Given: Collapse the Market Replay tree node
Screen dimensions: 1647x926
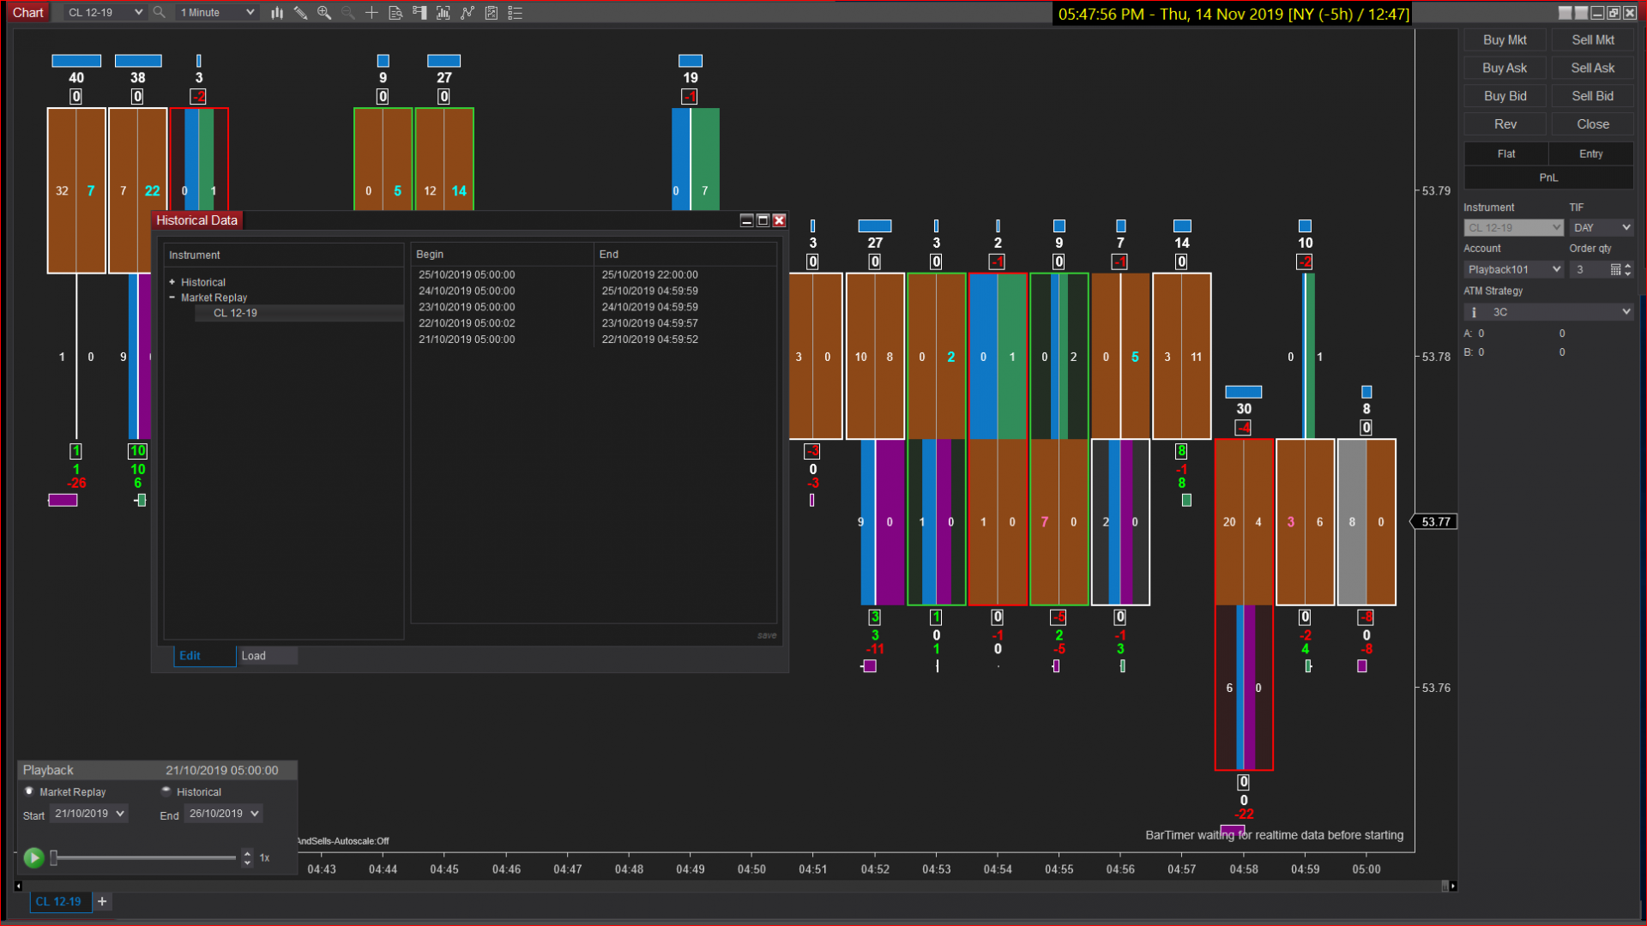Looking at the screenshot, I should [172, 298].
